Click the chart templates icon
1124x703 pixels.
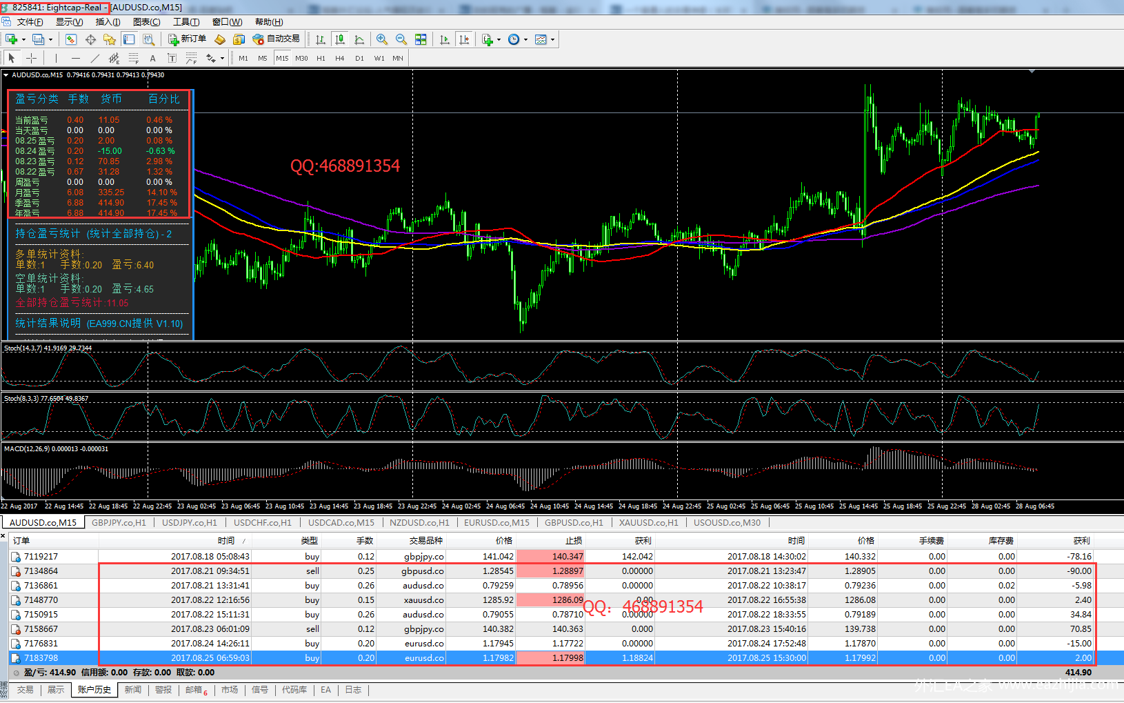(x=541, y=39)
